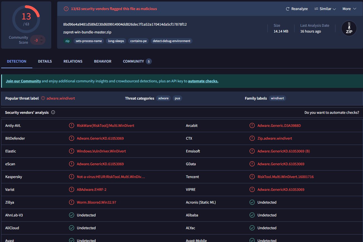Click the Kaspersky detection alert icon
Screen dimensions: 363x242
(72, 177)
